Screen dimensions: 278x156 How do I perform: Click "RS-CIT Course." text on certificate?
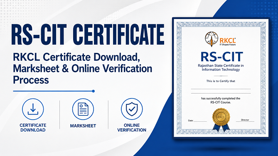pyautogui.click(x=221, y=102)
